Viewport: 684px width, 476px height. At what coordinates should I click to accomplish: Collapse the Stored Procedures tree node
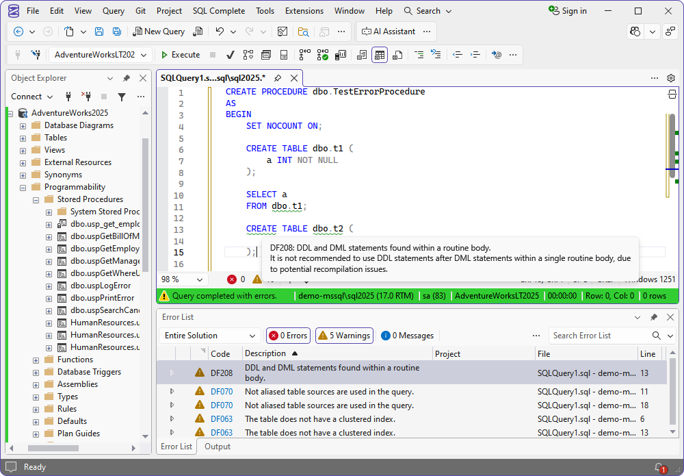(36, 199)
